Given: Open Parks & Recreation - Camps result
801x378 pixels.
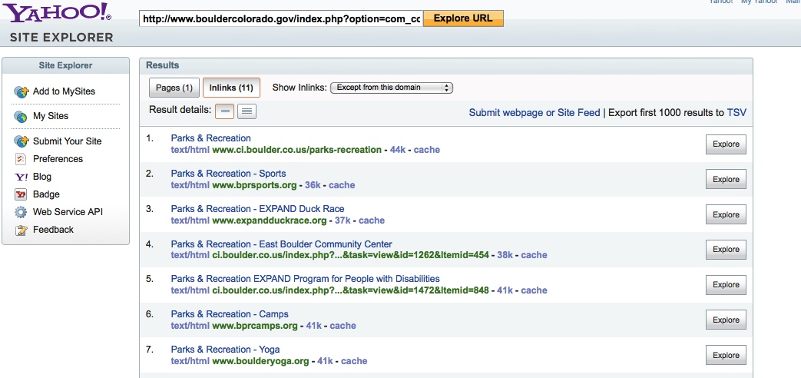Looking at the screenshot, I should click(230, 313).
